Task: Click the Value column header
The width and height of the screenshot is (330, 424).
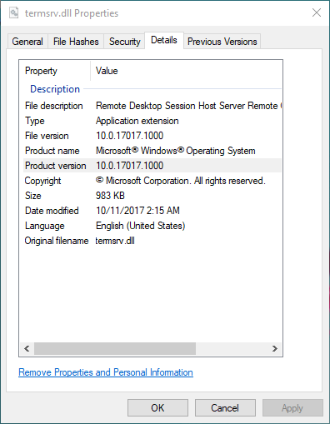Action: coord(107,71)
